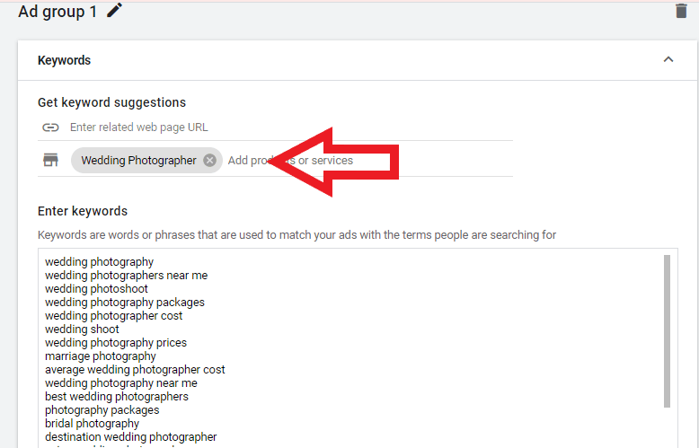The height and width of the screenshot is (448, 699).
Task: Click 'average wedding photographer cost' keyword line
Action: pos(135,370)
